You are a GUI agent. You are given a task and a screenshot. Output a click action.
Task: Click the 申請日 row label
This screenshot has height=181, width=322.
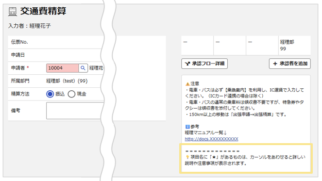pos(17,55)
